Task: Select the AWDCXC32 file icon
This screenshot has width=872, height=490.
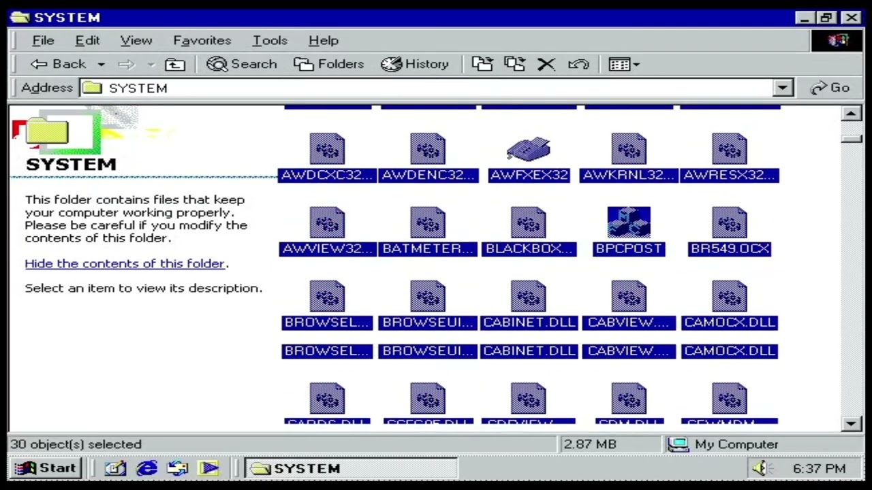Action: click(x=327, y=150)
